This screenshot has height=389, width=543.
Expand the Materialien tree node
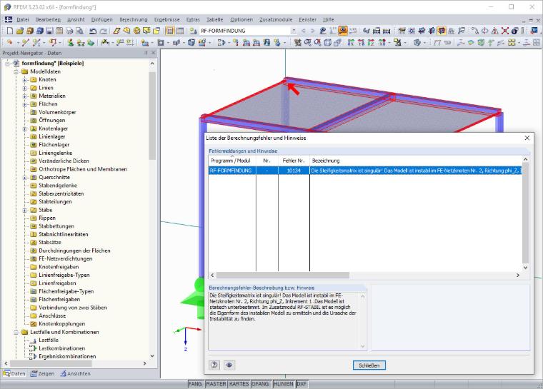point(25,96)
